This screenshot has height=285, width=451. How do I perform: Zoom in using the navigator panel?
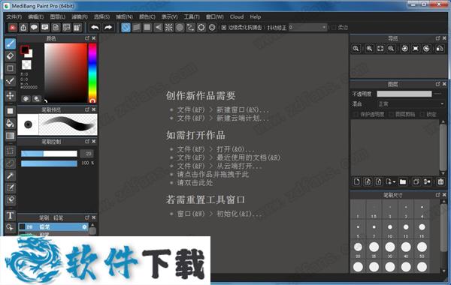click(x=369, y=49)
